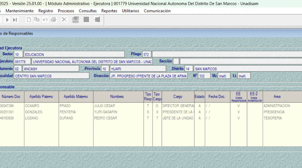Click the solid square toolbar icon
Viewport: 302px width, 168px height.
pyautogui.click(x=86, y=19)
